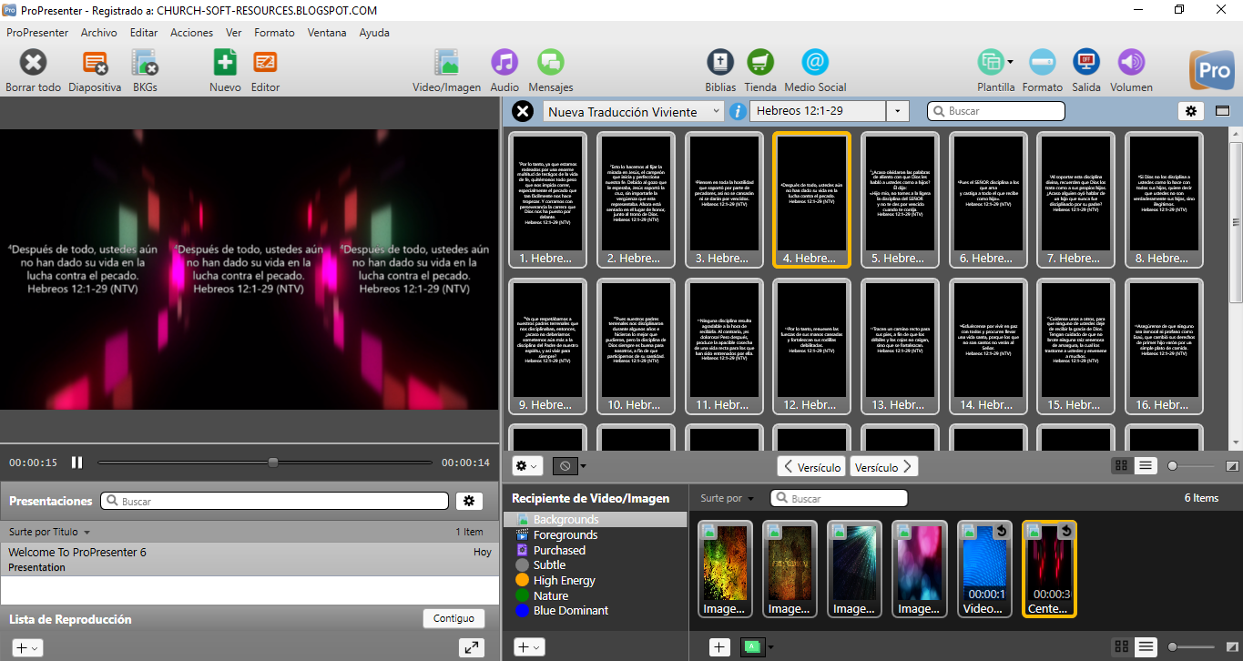Open the Hebreos 12:1-29 reference dropdown arrow

pos(898,111)
